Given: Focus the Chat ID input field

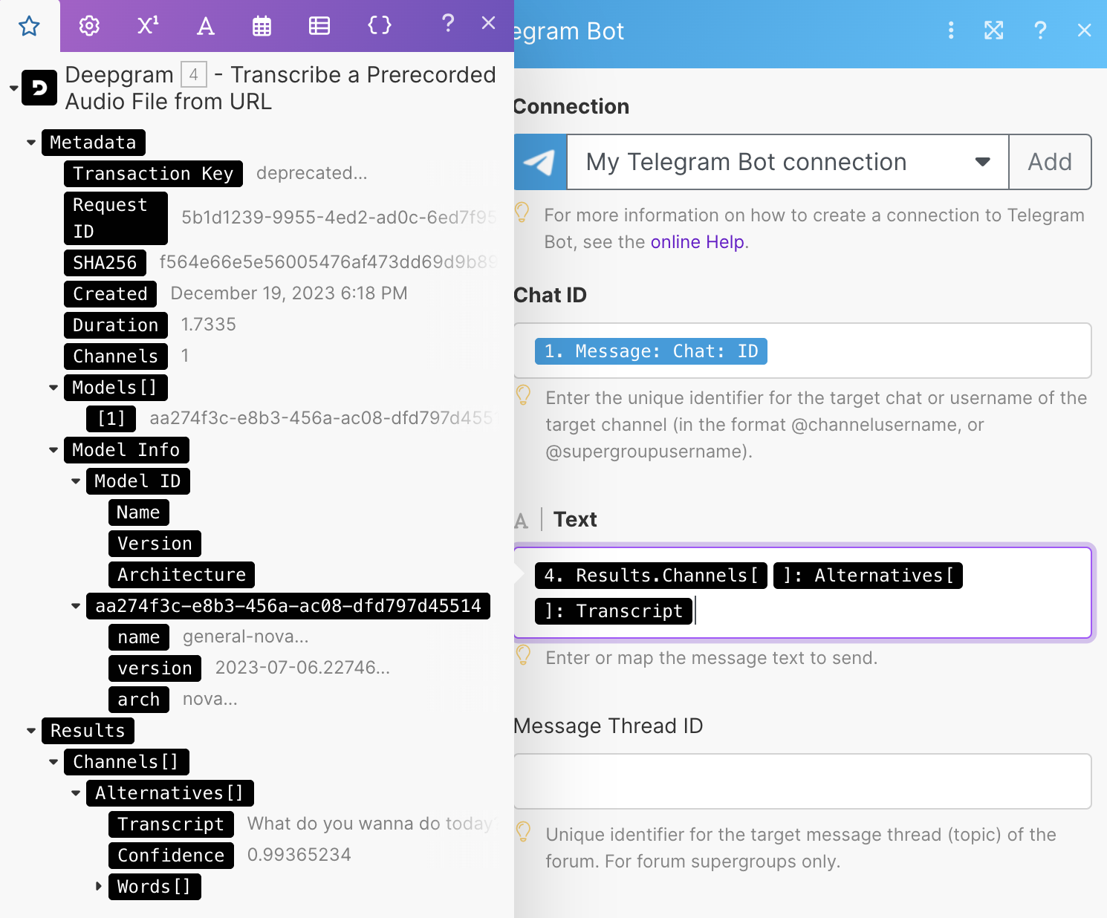Looking at the screenshot, I should (x=802, y=351).
